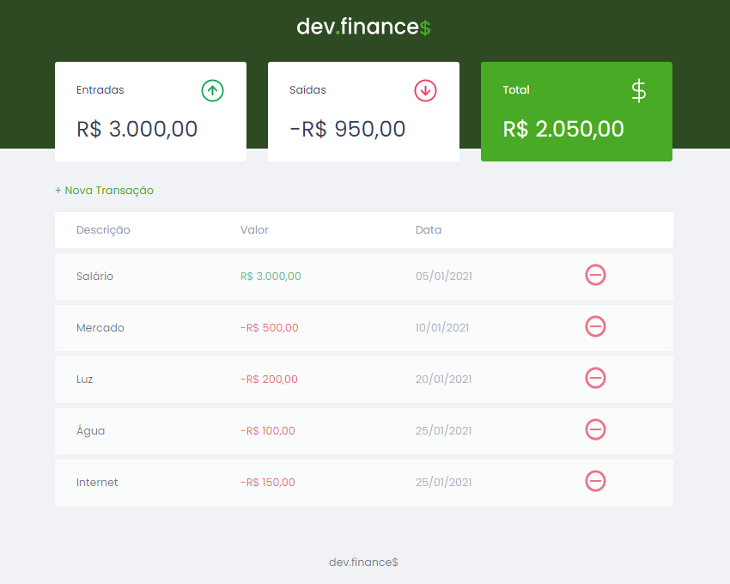Delete the Água transaction entry
The width and height of the screenshot is (730, 584).
click(x=595, y=429)
